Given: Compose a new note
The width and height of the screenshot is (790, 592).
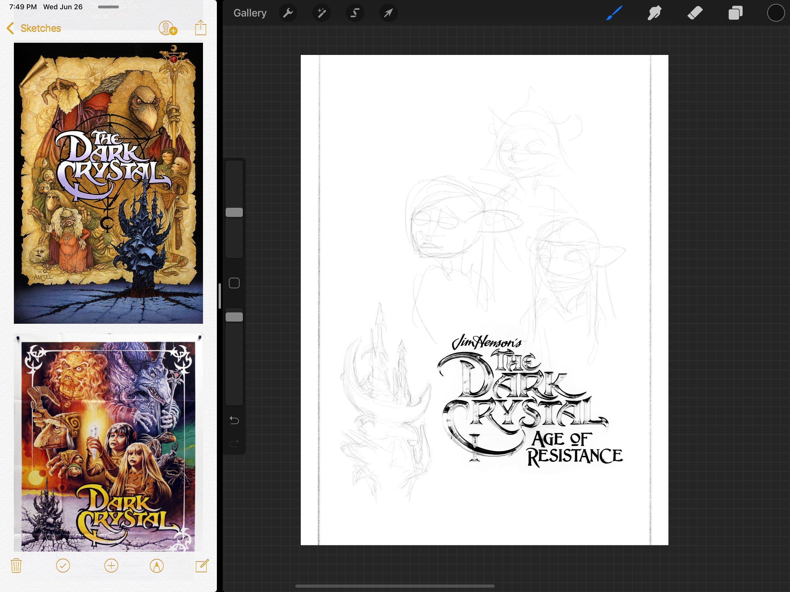Looking at the screenshot, I should (202, 566).
